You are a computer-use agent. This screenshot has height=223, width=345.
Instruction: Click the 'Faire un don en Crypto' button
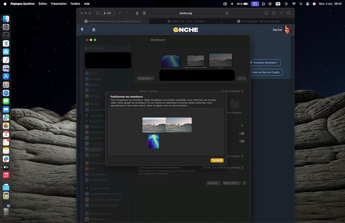tap(265, 72)
